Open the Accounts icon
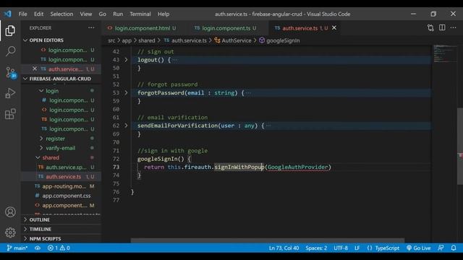Screen dimensions: 463x260 pyautogui.click(x=10, y=212)
